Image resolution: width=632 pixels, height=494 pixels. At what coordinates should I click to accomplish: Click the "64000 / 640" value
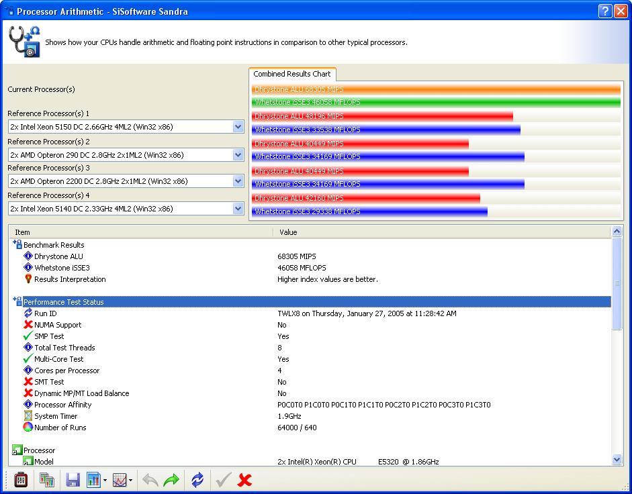pyautogui.click(x=297, y=428)
